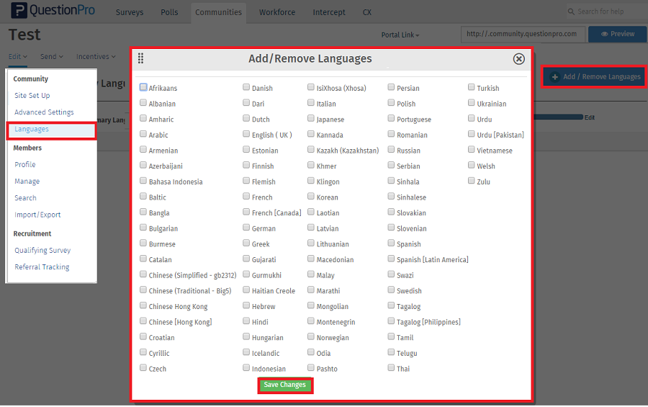Click the Save Changes button

tap(285, 385)
